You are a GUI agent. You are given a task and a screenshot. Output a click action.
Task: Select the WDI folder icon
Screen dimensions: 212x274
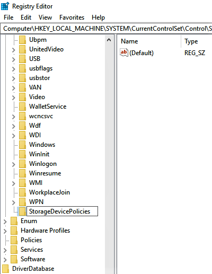(x=22, y=135)
